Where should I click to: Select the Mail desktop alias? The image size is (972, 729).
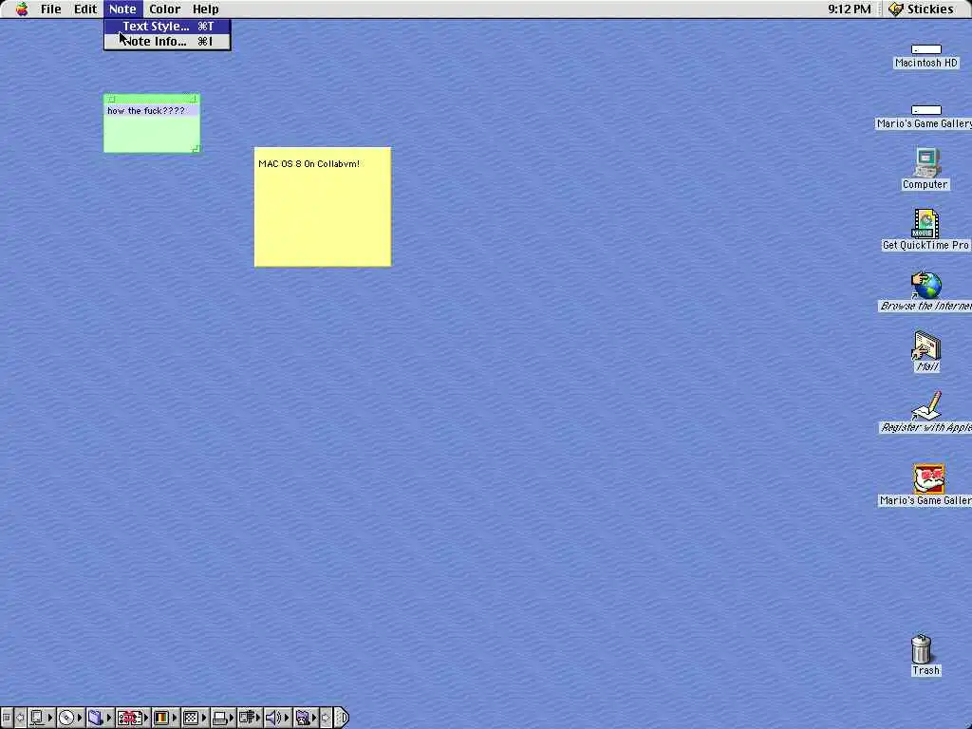coord(926,346)
